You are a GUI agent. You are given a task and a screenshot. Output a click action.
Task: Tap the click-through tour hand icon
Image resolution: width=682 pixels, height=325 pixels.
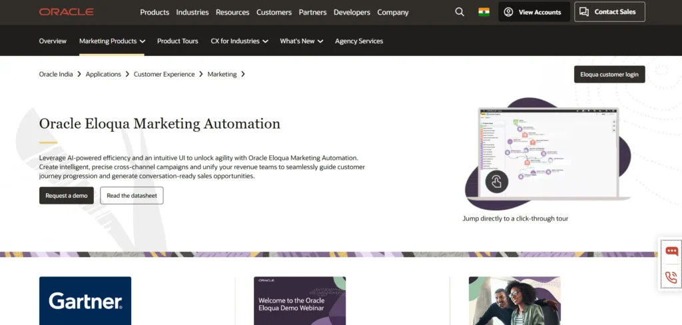pyautogui.click(x=497, y=182)
